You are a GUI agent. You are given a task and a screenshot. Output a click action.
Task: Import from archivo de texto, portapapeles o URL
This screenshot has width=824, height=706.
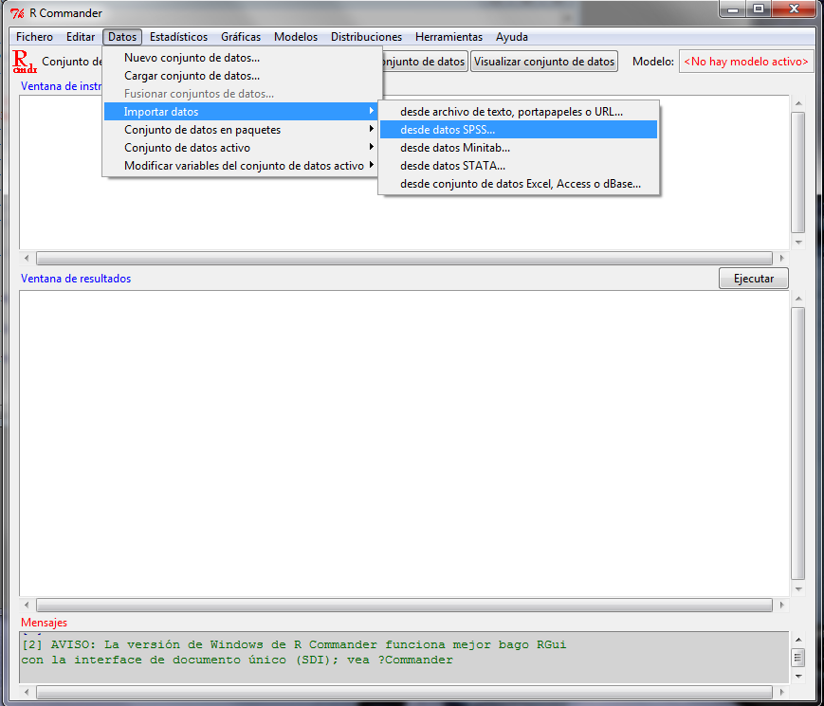click(x=519, y=112)
